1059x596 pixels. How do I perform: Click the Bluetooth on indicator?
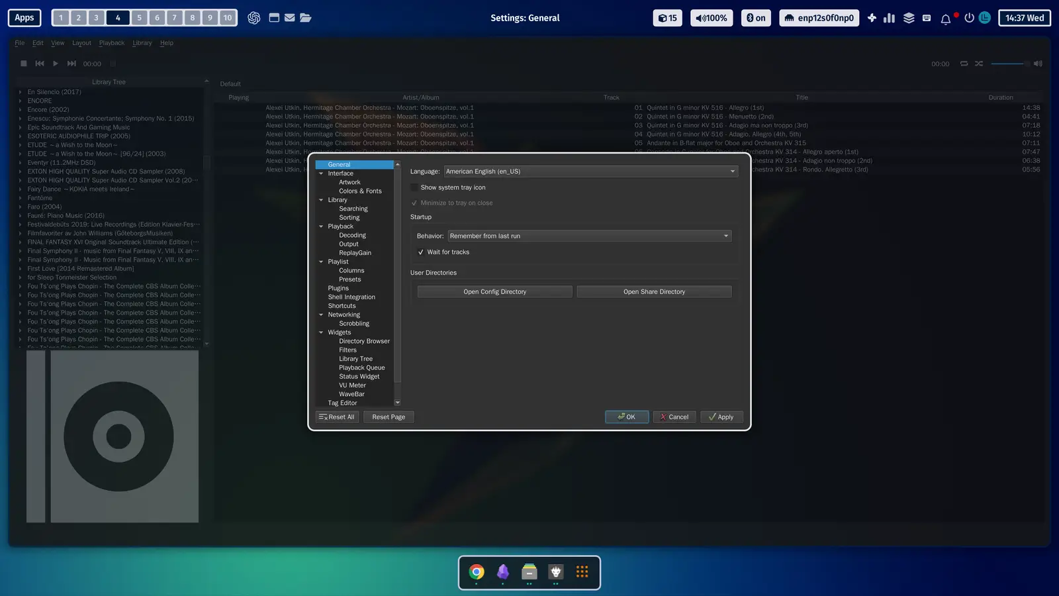pos(756,18)
